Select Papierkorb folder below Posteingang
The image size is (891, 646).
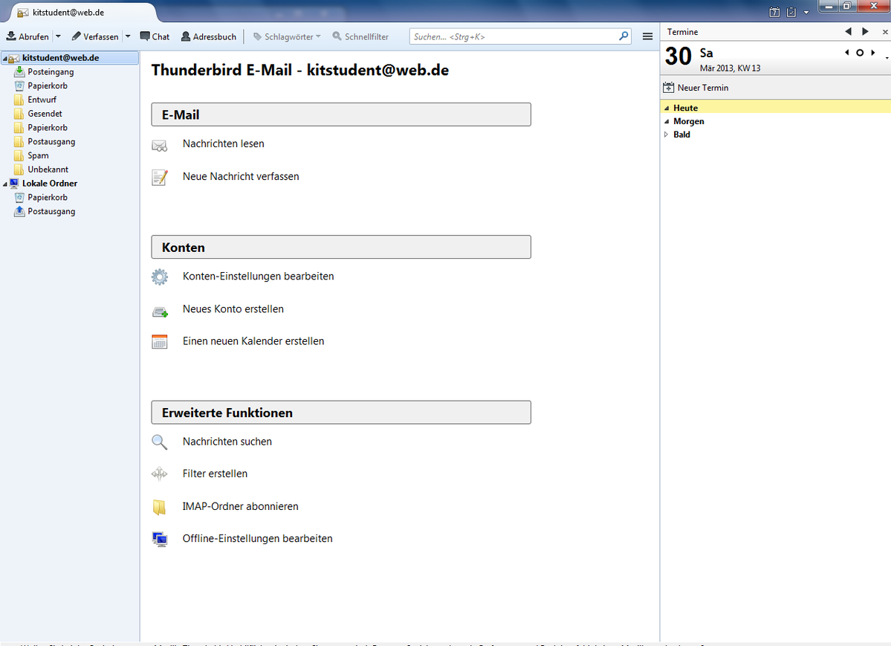tap(48, 86)
